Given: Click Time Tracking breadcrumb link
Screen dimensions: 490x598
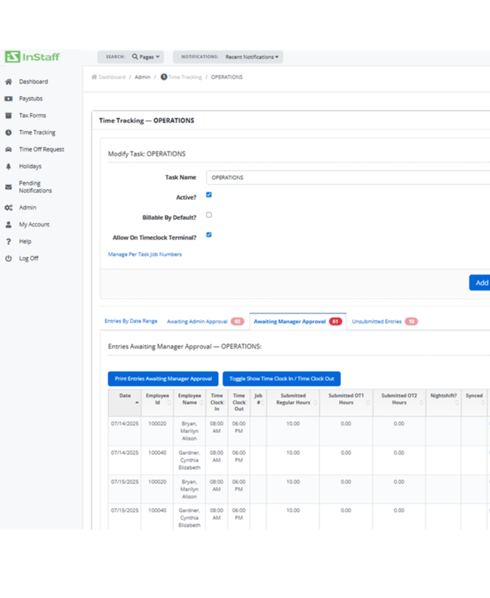Looking at the screenshot, I should [185, 77].
